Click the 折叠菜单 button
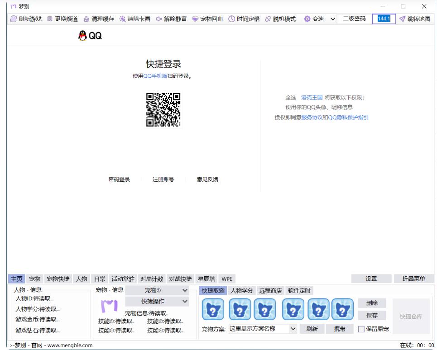Screen dimensions: 437x350 pyautogui.click(x=414, y=279)
